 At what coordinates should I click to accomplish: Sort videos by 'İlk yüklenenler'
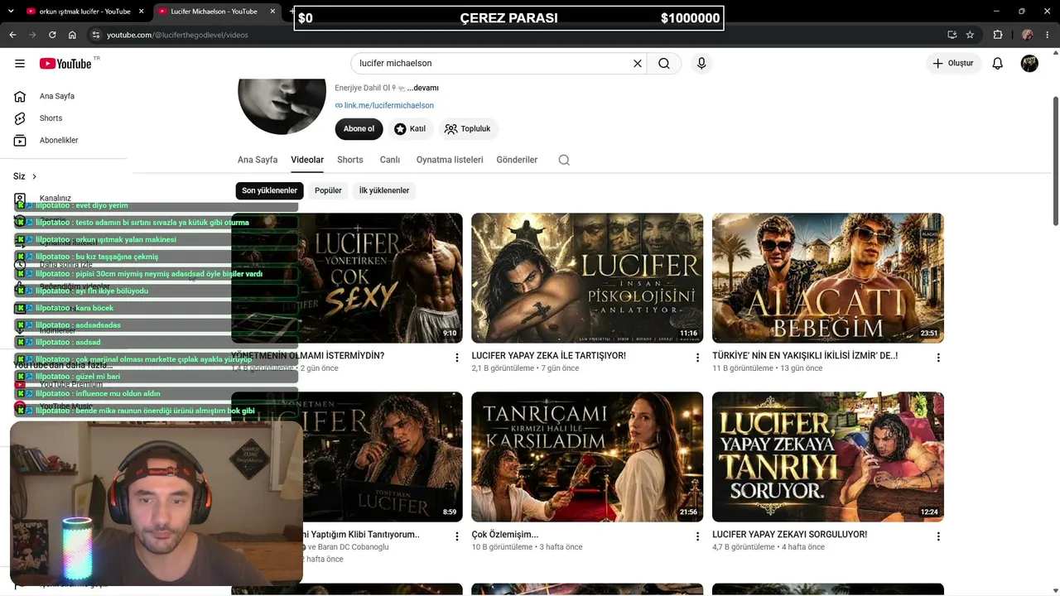384,190
